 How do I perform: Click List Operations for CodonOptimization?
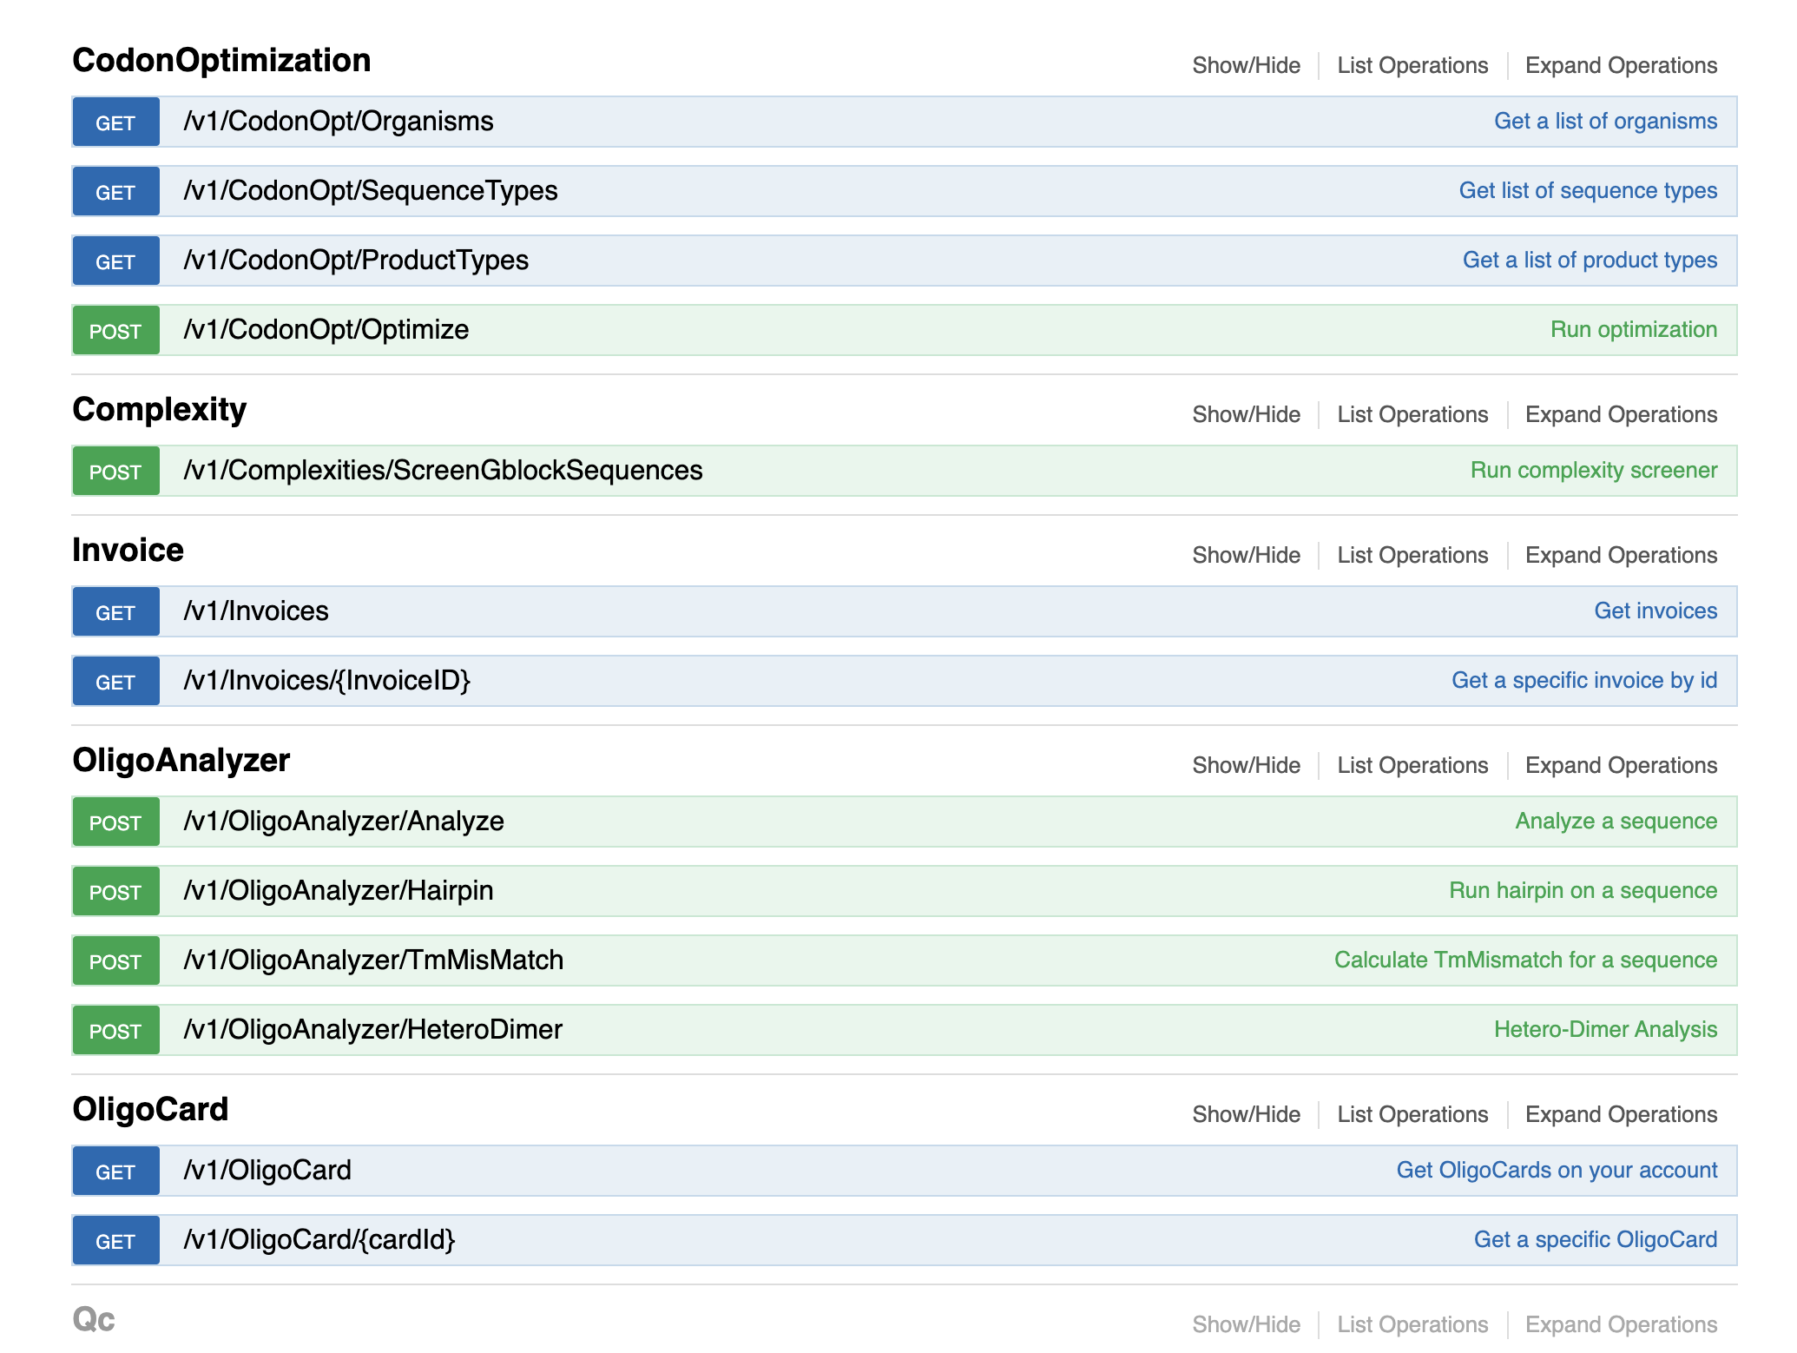tap(1412, 65)
